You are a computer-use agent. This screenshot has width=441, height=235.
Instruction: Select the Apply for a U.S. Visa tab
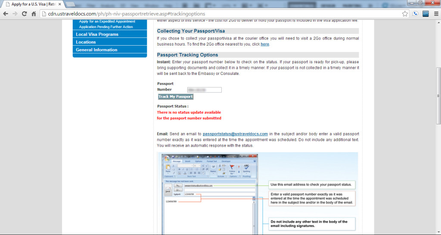(x=33, y=4)
